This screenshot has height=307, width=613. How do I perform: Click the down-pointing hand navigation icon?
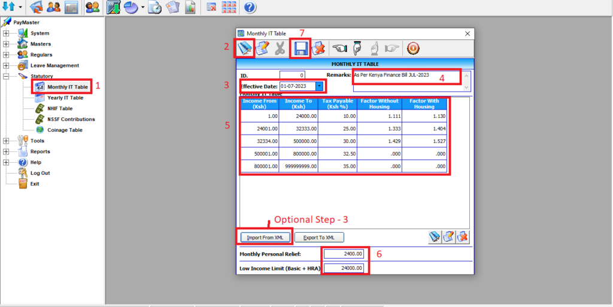pyautogui.click(x=357, y=48)
